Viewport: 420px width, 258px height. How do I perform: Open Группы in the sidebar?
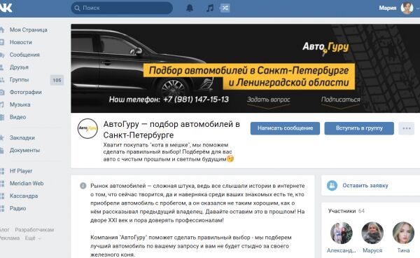20,80
